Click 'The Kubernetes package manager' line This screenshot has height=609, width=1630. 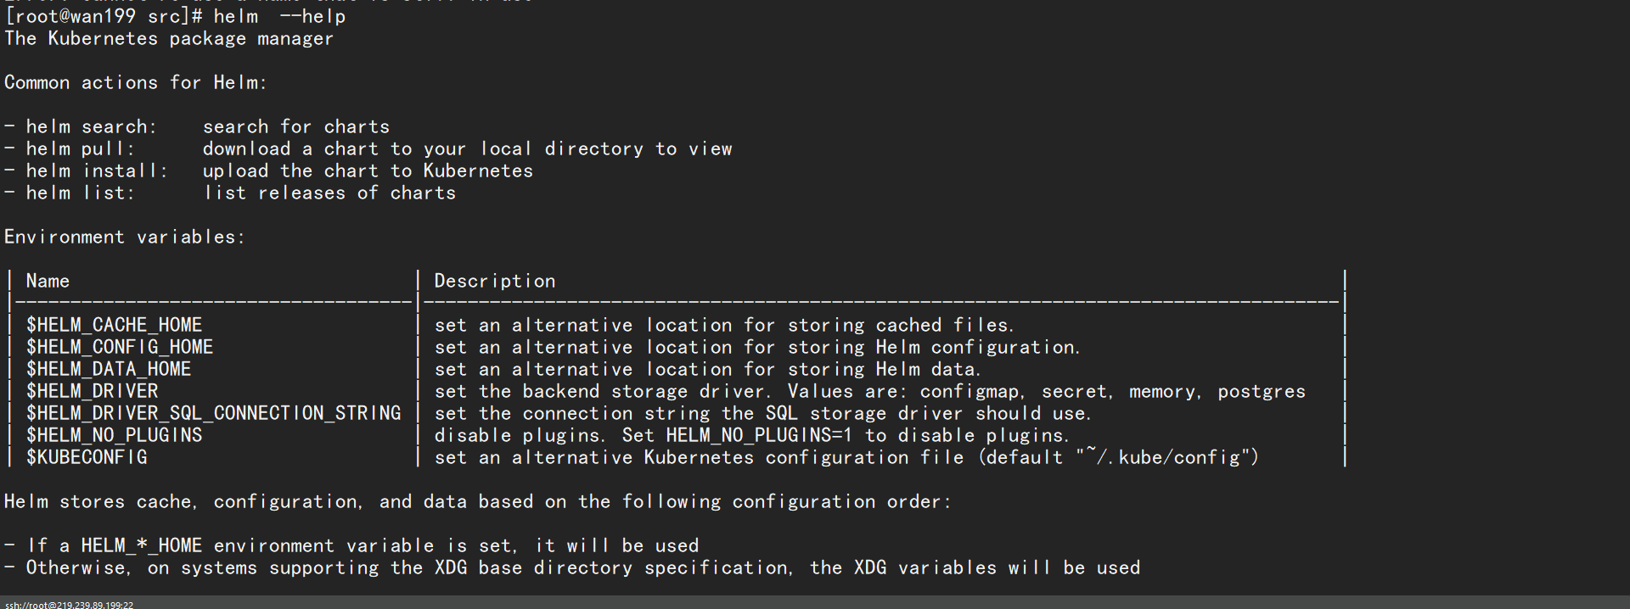pyautogui.click(x=168, y=38)
